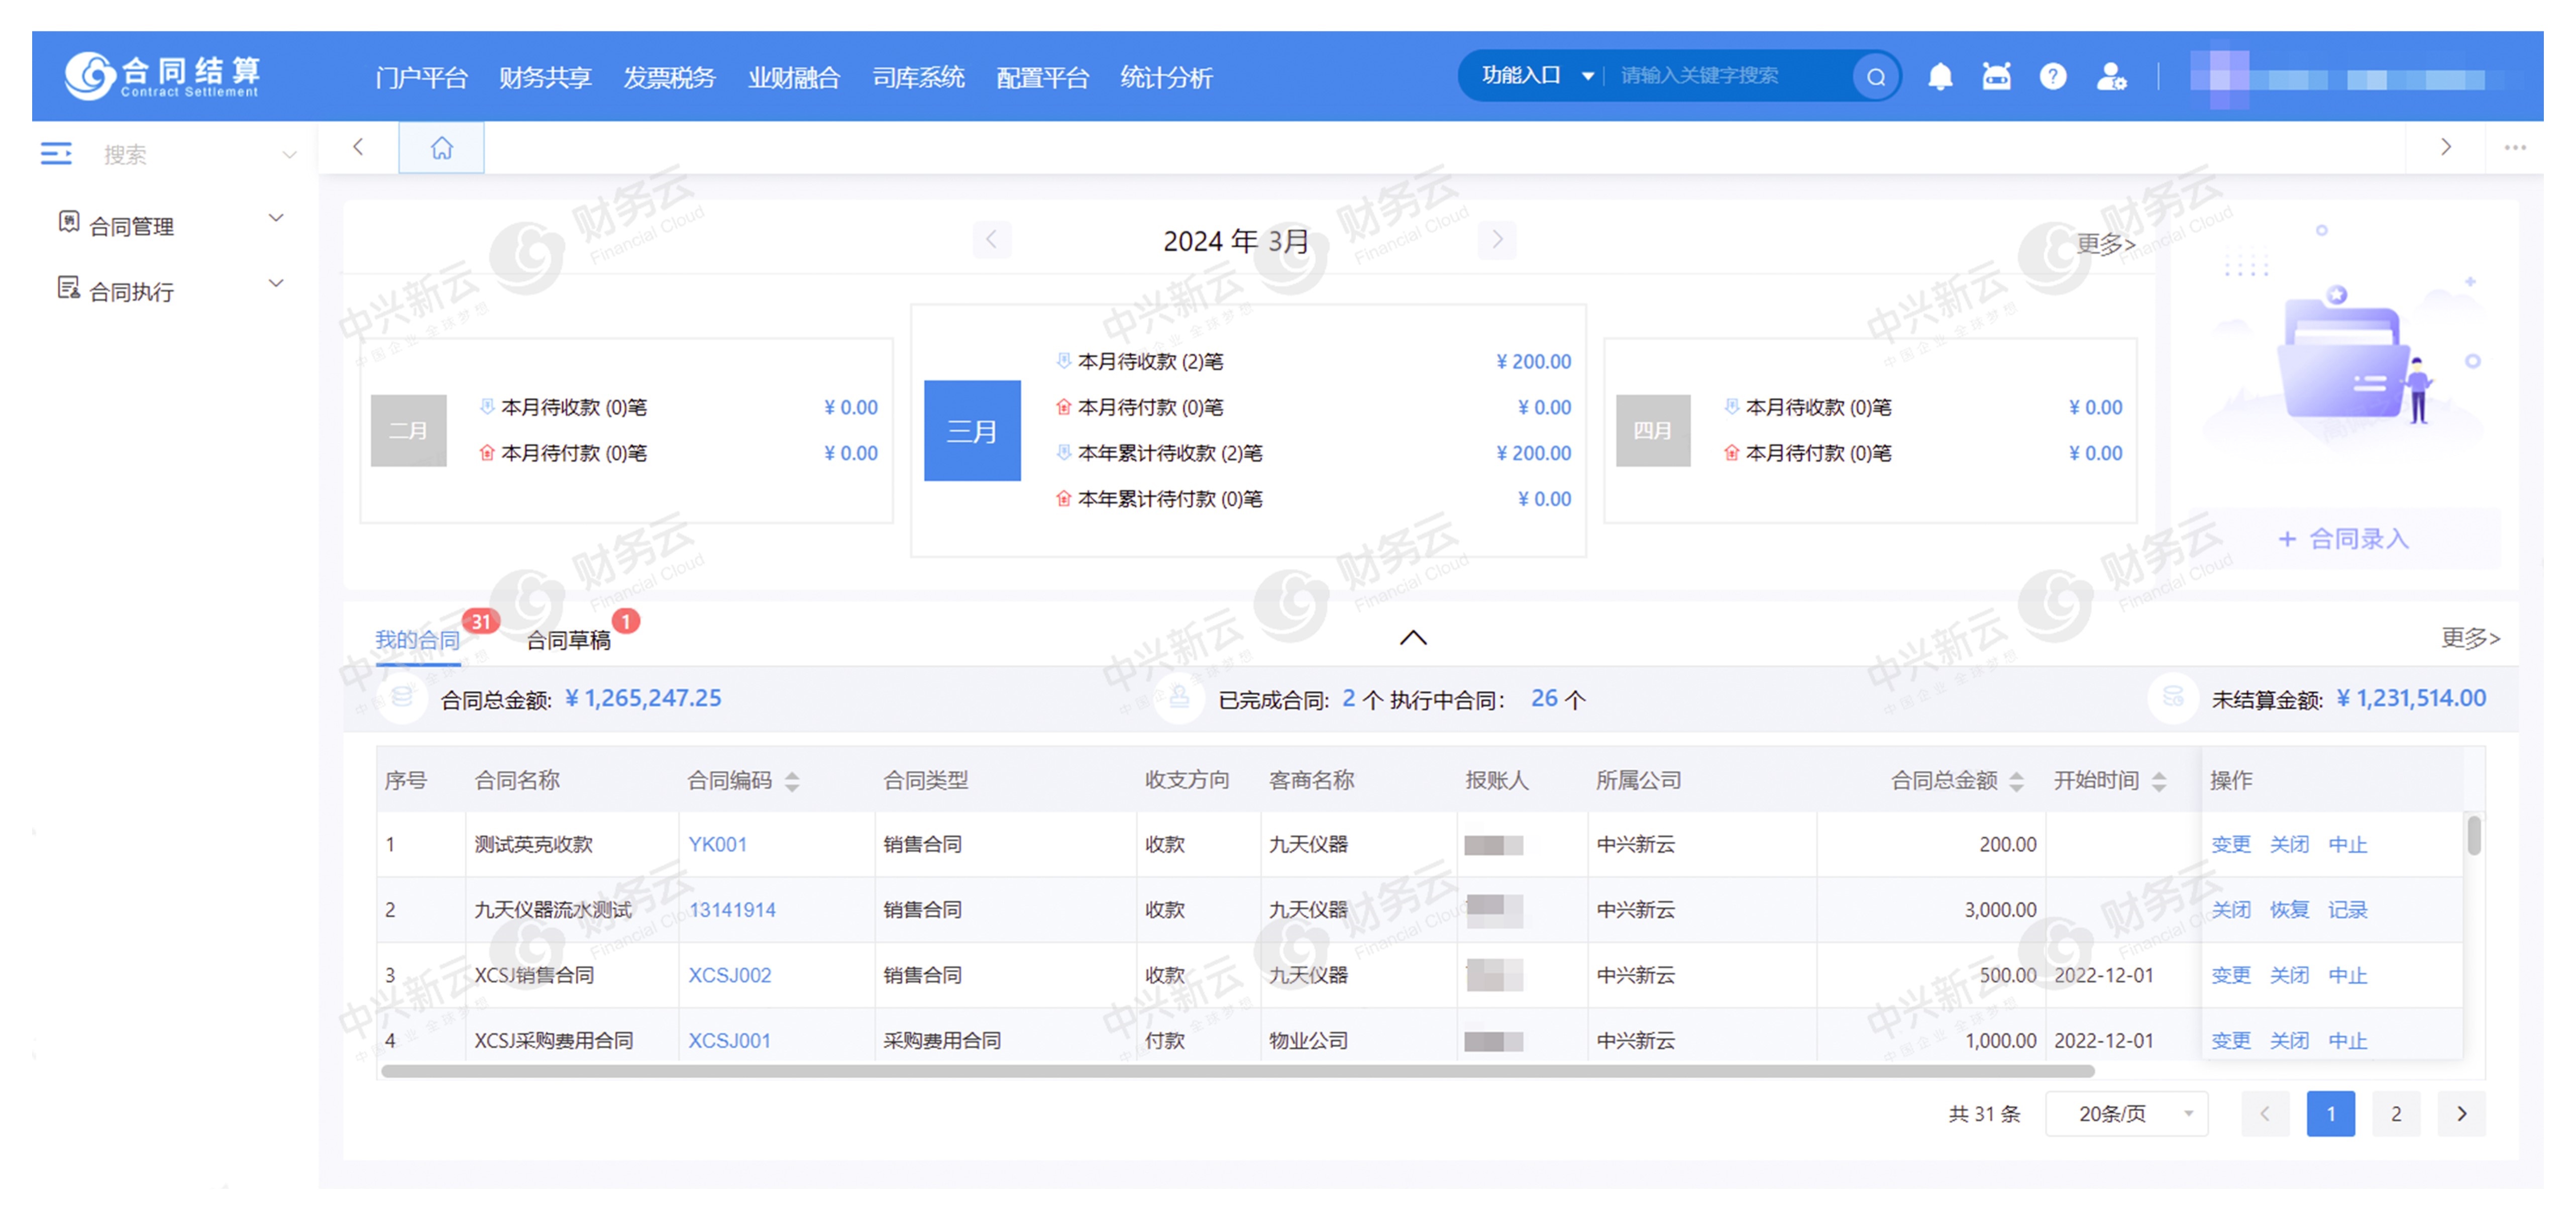Viewport: 2576px width, 1220px height.
Task: Open the home tab icon
Action: coord(441,148)
